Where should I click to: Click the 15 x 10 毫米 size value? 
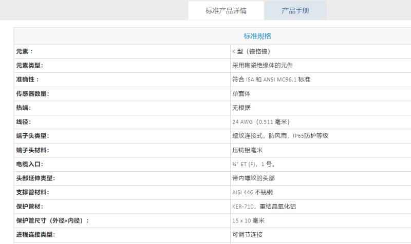coord(248,220)
